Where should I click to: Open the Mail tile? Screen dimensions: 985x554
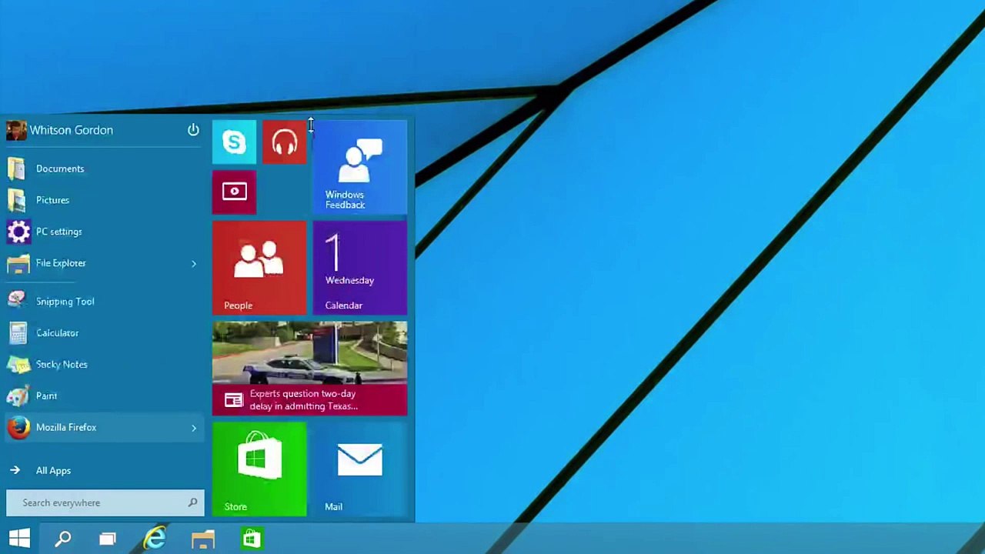click(360, 469)
